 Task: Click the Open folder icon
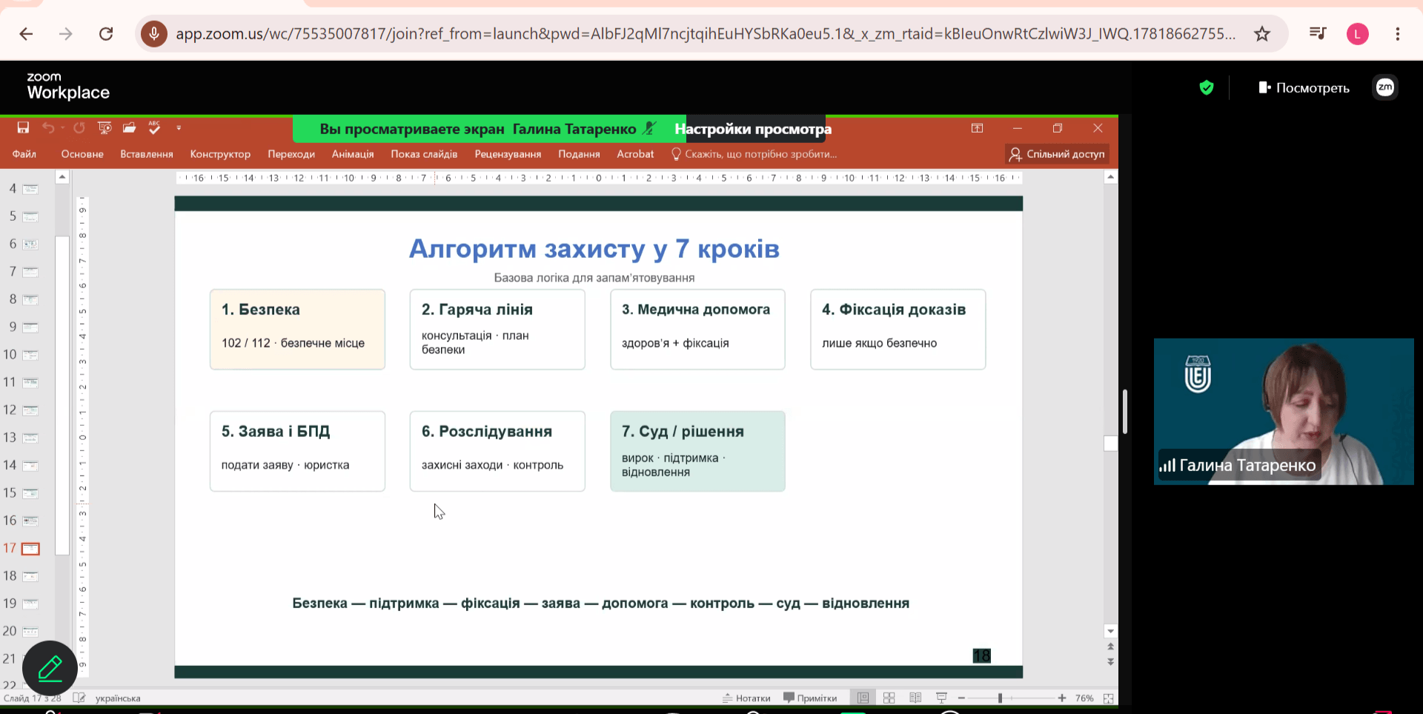130,128
